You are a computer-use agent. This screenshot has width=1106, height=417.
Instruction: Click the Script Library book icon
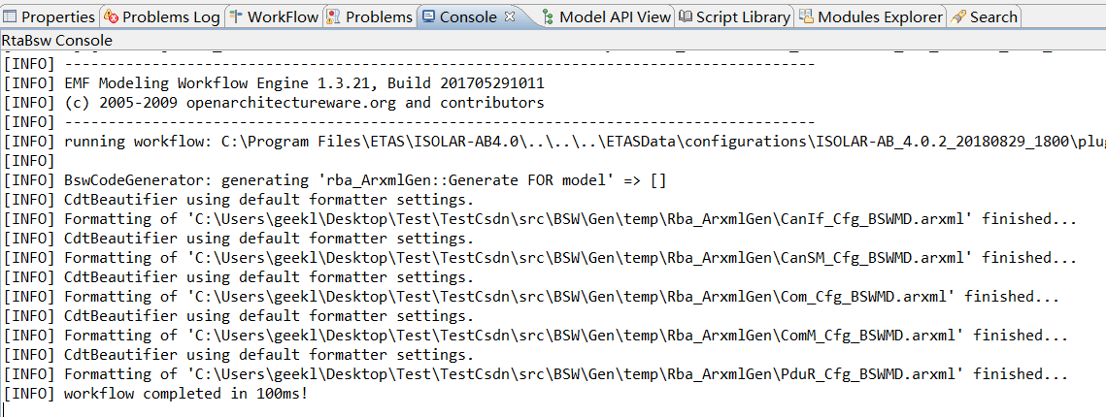[686, 16]
